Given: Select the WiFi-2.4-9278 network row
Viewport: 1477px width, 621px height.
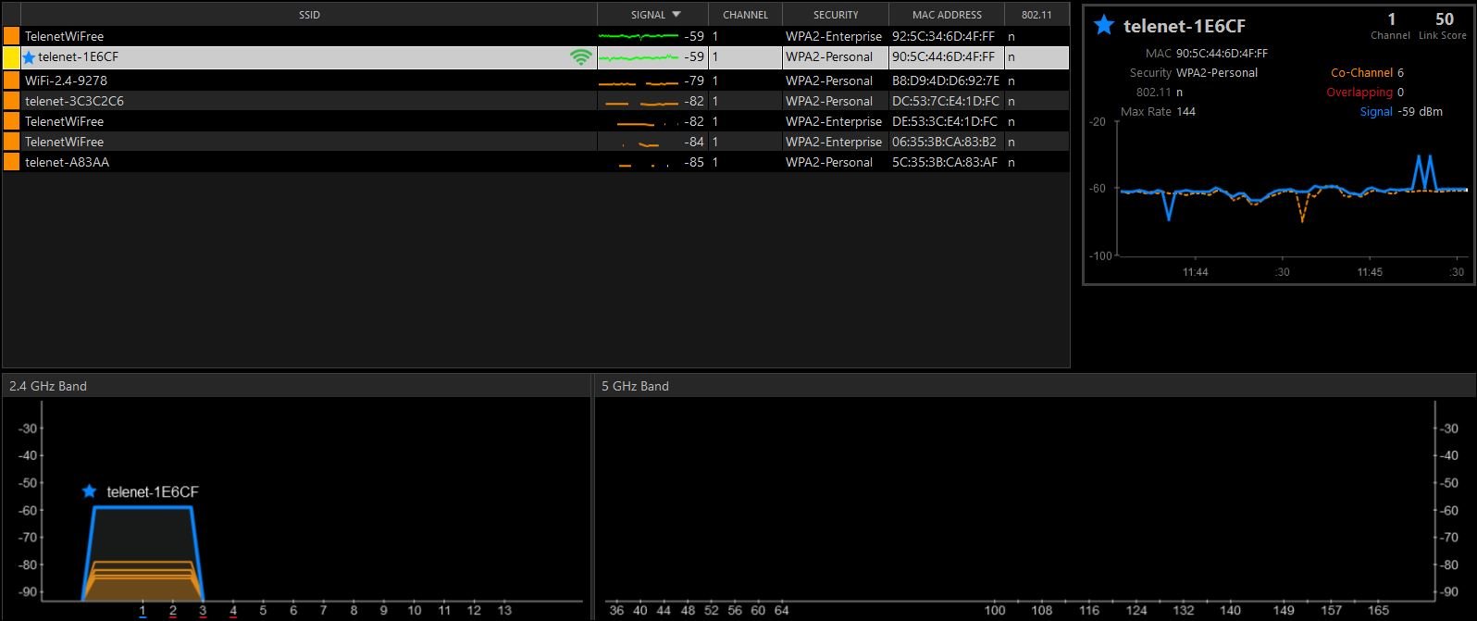Looking at the screenshot, I should click(536, 81).
